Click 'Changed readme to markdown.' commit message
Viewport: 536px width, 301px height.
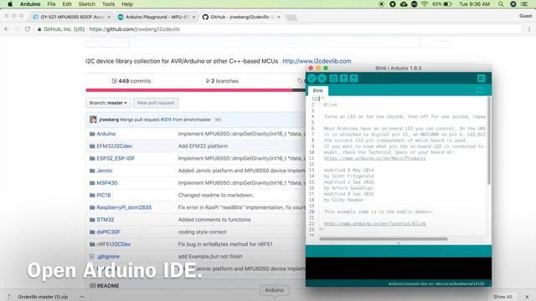(x=216, y=195)
